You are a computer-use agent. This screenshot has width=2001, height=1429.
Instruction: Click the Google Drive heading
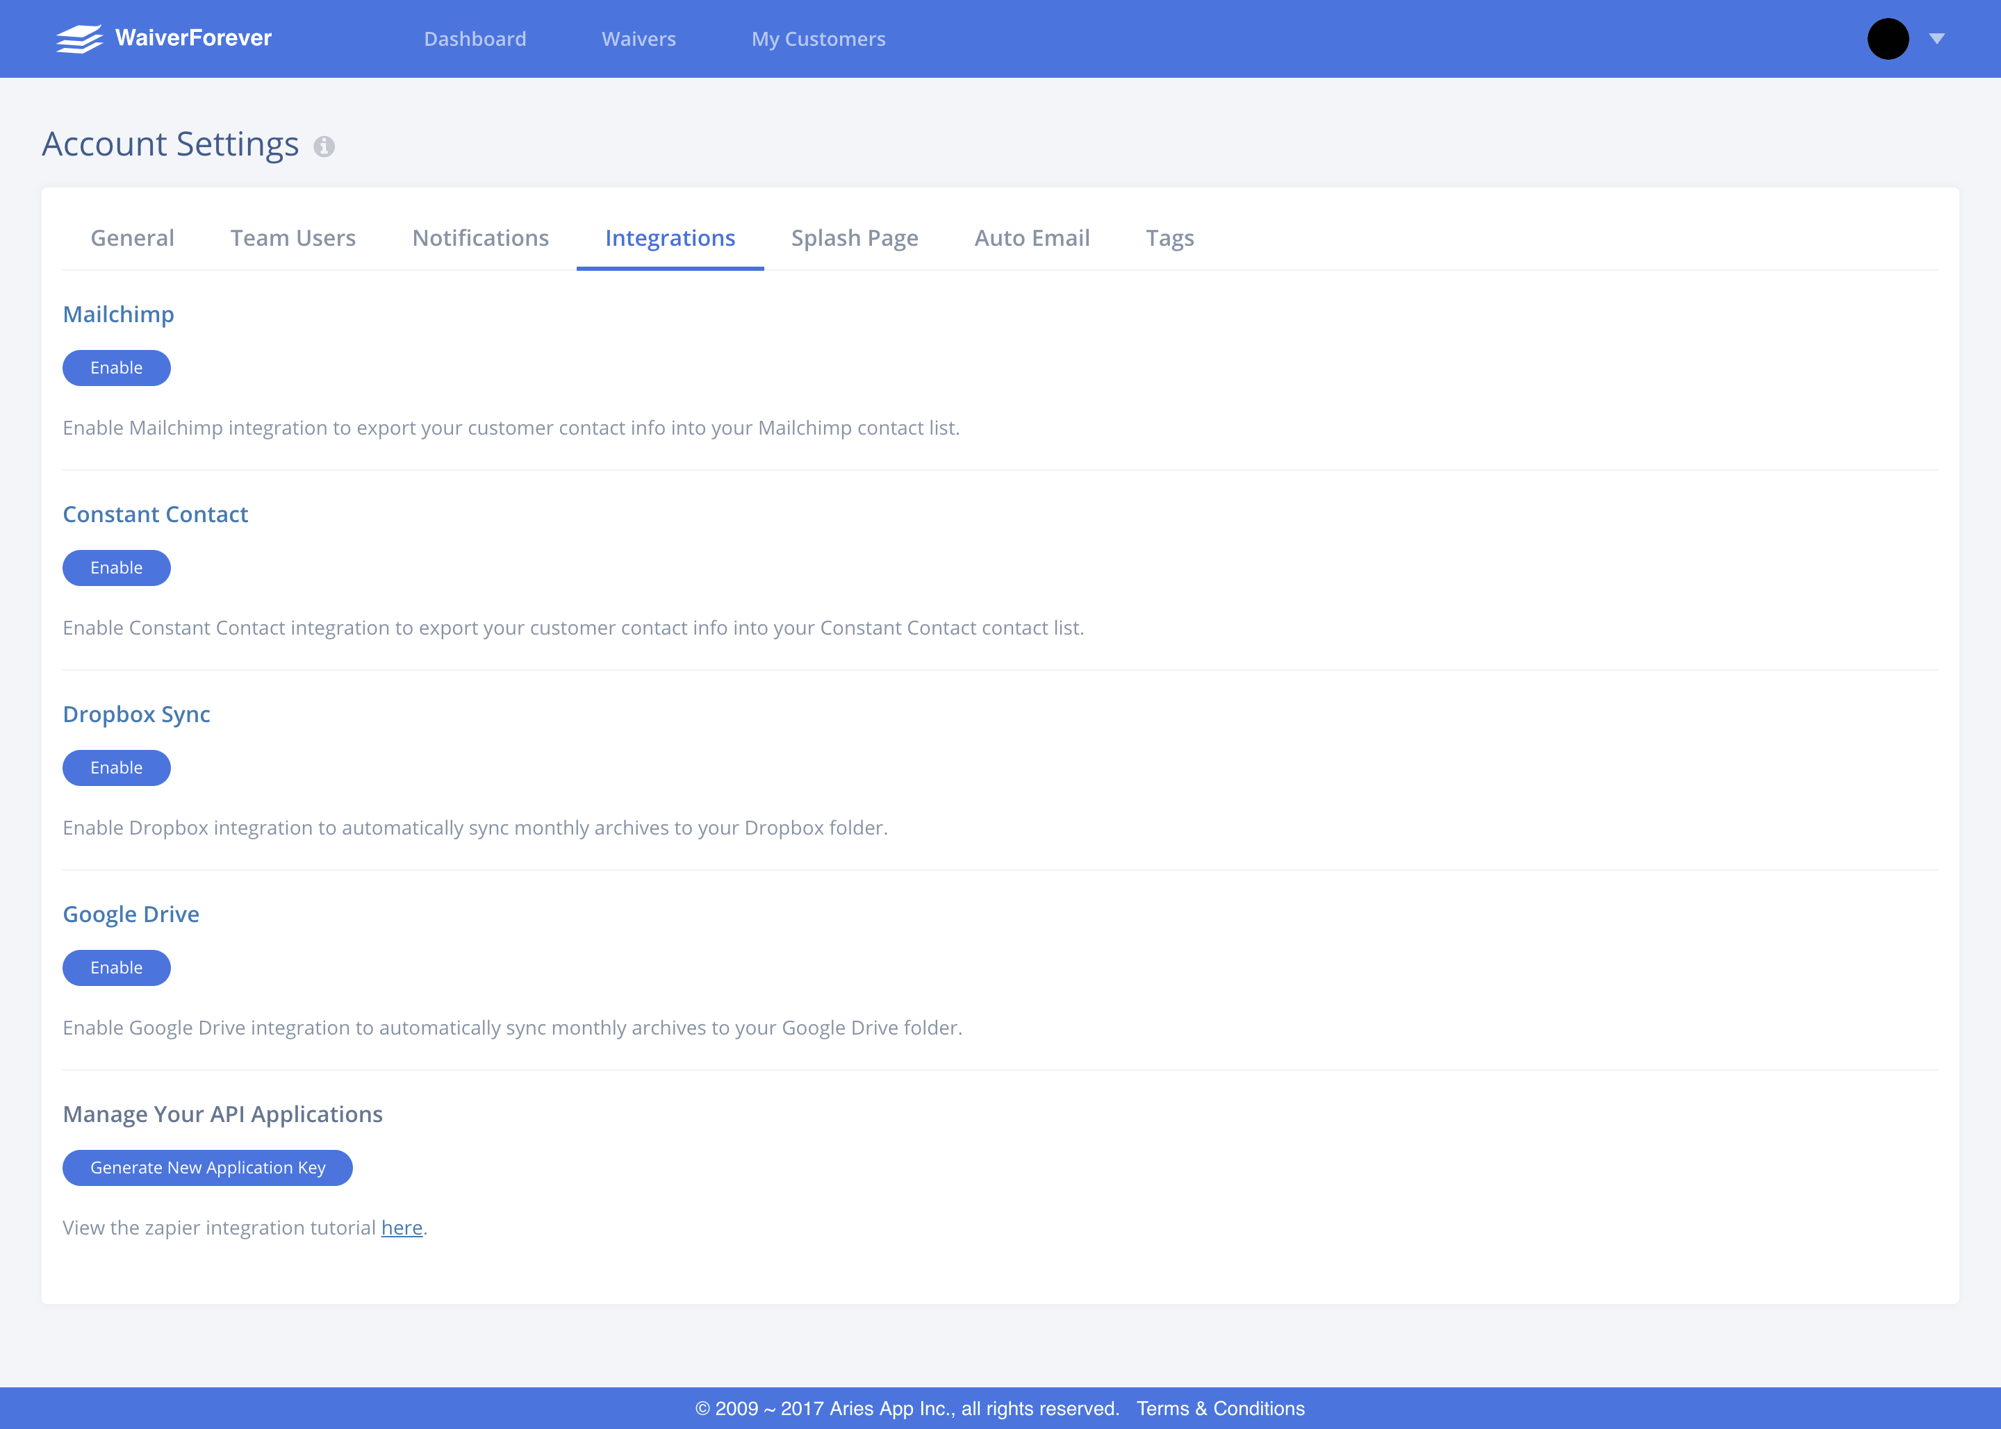coord(131,914)
